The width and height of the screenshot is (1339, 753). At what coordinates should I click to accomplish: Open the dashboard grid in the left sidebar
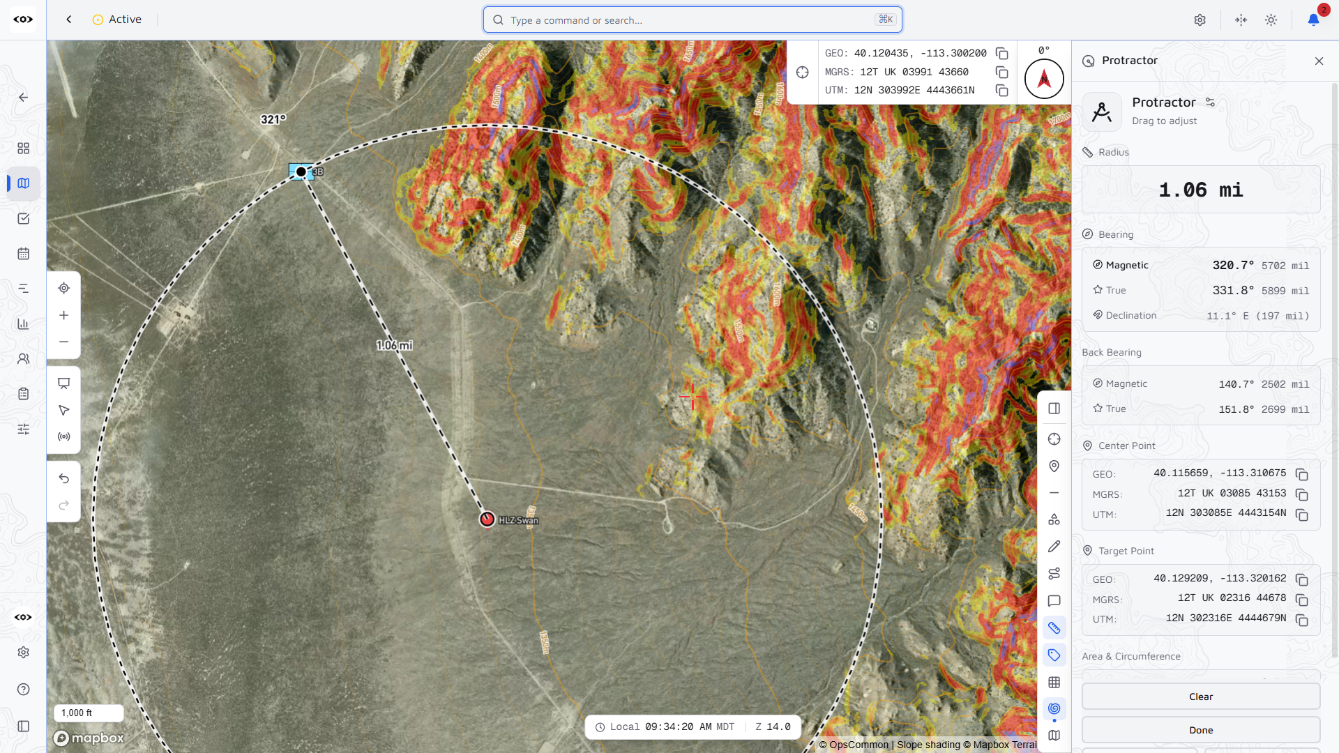pos(23,148)
